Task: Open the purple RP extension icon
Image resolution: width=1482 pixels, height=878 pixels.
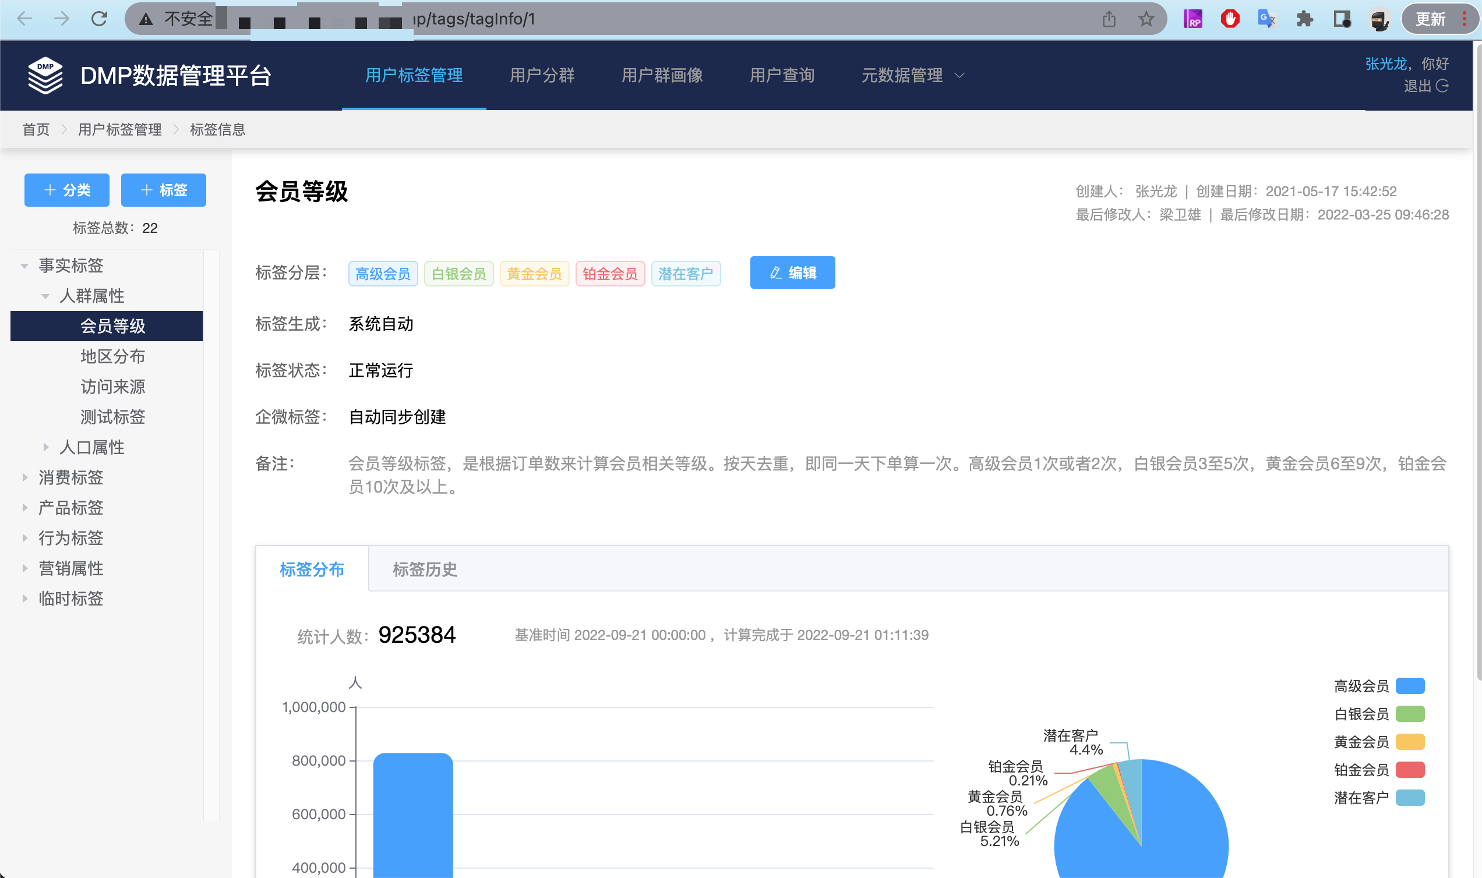Action: [x=1192, y=20]
